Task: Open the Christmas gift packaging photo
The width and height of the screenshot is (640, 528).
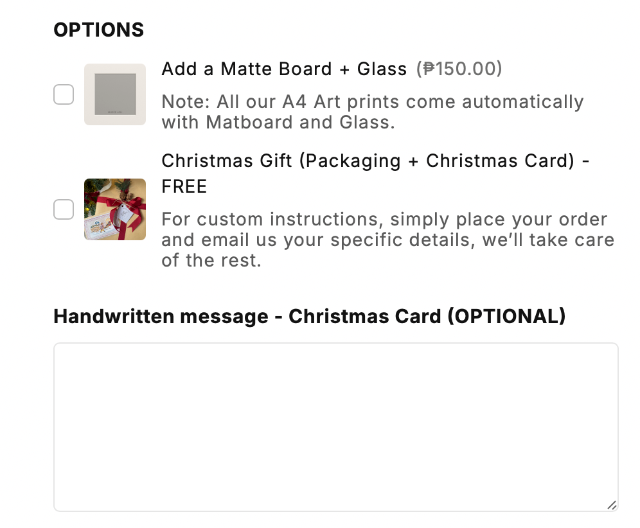Action: click(114, 209)
